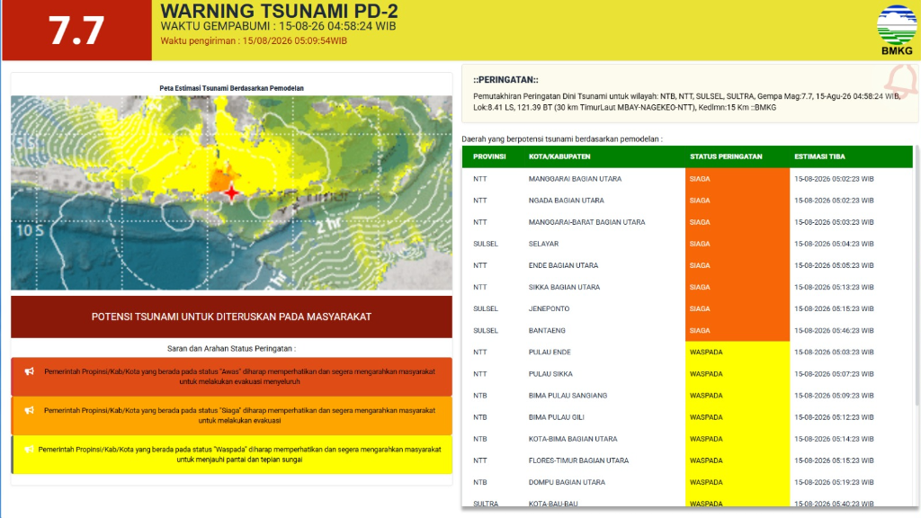Click the Awas evacuation advisory box
The image size is (921, 518).
[231, 377]
